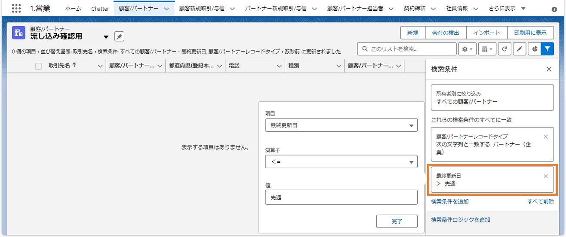Click the 新規 button
Screen dimensions: 566x237
(x=413, y=33)
